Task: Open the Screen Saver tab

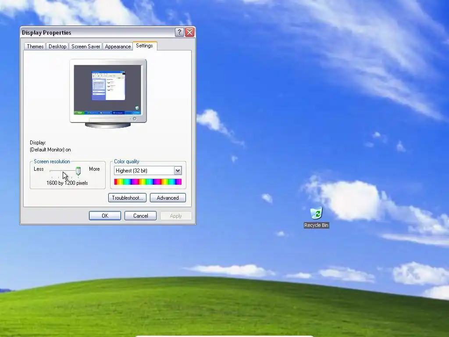Action: coord(86,47)
